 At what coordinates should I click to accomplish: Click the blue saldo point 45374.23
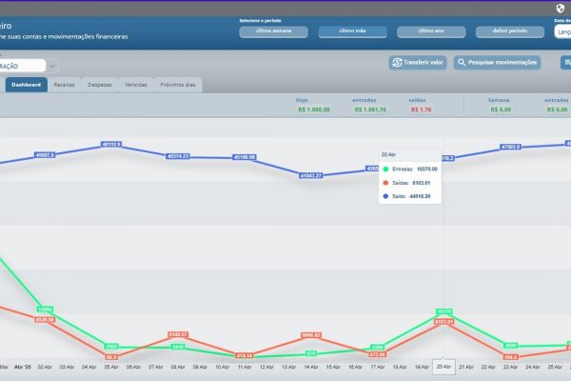tap(178, 156)
